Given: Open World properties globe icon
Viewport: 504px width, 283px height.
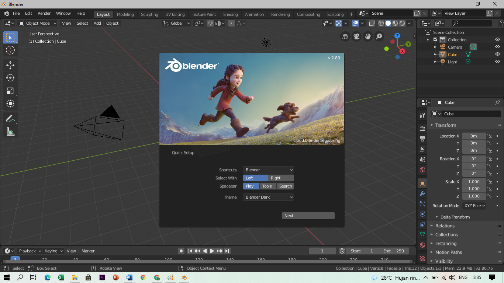Looking at the screenshot, I should (x=422, y=170).
